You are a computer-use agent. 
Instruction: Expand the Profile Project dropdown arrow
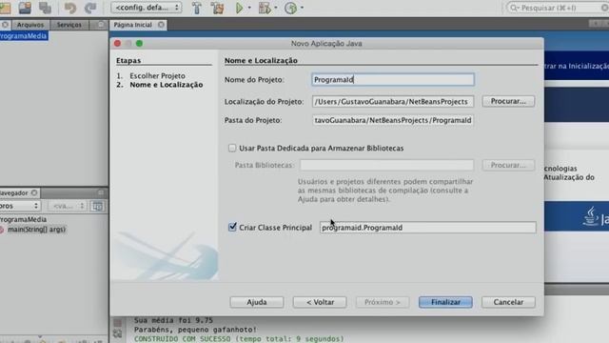click(x=302, y=8)
